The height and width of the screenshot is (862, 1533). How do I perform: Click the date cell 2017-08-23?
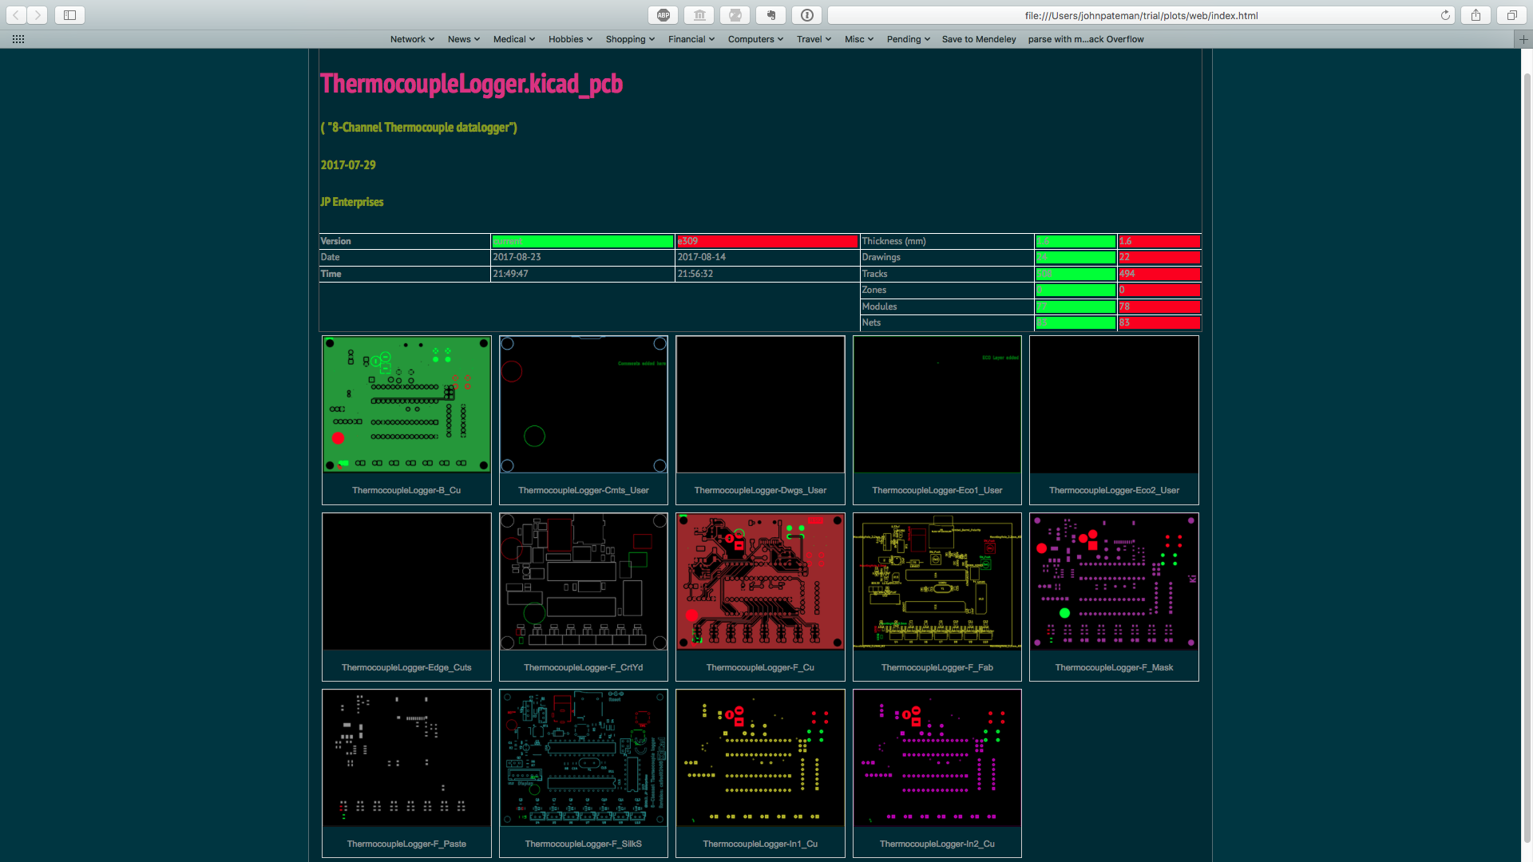pyautogui.click(x=583, y=257)
